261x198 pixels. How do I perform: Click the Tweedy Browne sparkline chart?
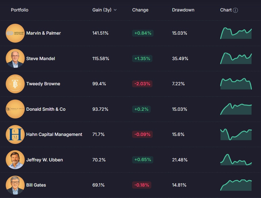[236, 84]
